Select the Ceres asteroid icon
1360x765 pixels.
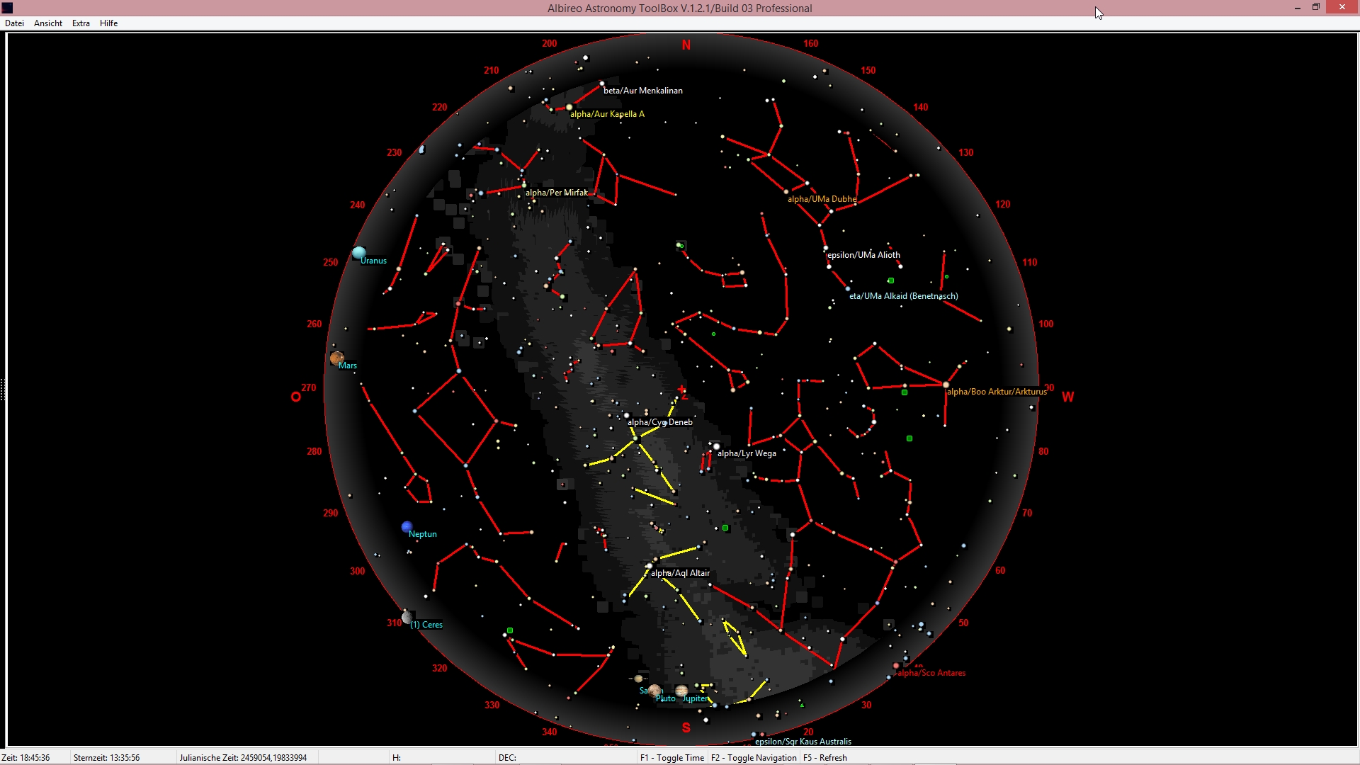coord(407,618)
